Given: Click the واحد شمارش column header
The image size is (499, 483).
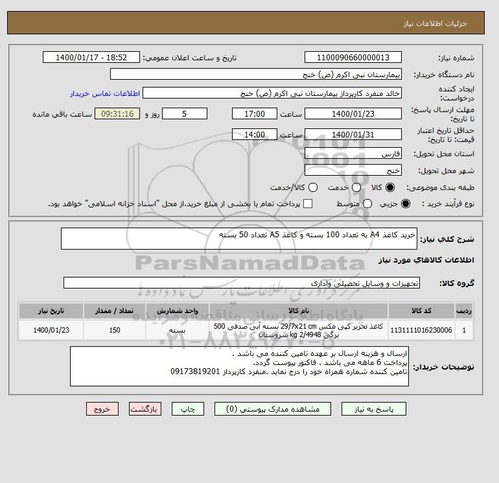Looking at the screenshot, I should click(178, 311).
